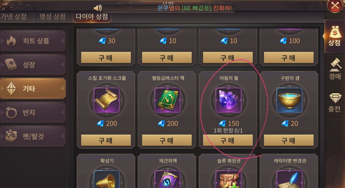Buy 구원의 샘 for 20 diamonds
The height and width of the screenshot is (188, 345).
click(x=289, y=140)
